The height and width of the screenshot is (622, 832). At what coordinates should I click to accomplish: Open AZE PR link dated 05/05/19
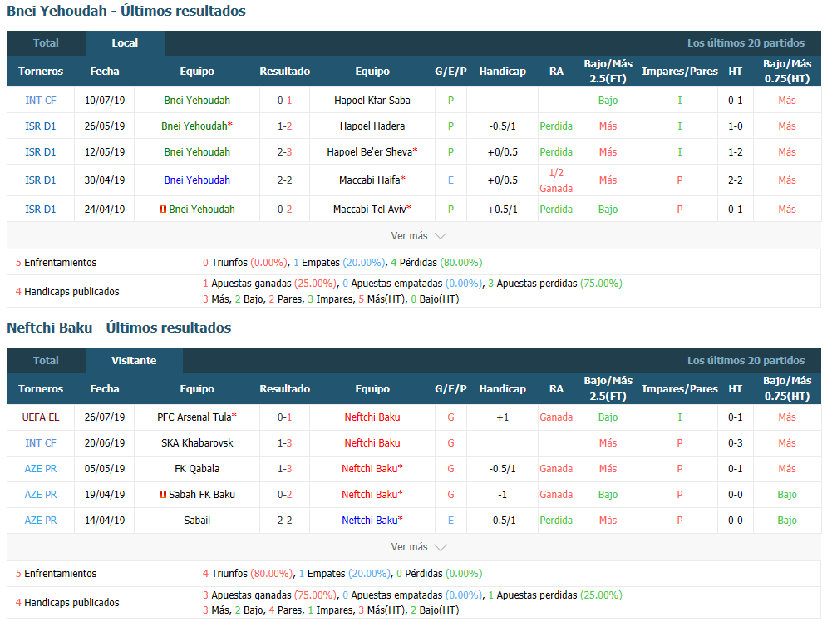click(x=41, y=469)
